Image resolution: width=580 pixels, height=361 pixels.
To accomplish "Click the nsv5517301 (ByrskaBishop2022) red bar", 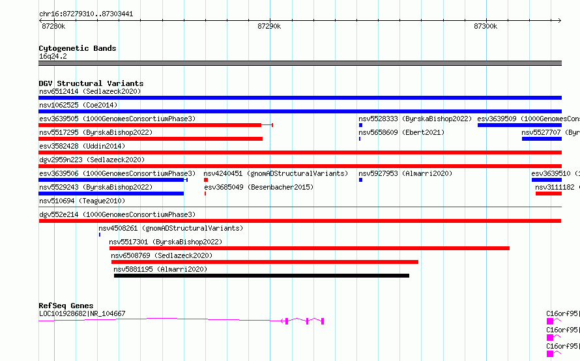I will pyautogui.click(x=310, y=248).
